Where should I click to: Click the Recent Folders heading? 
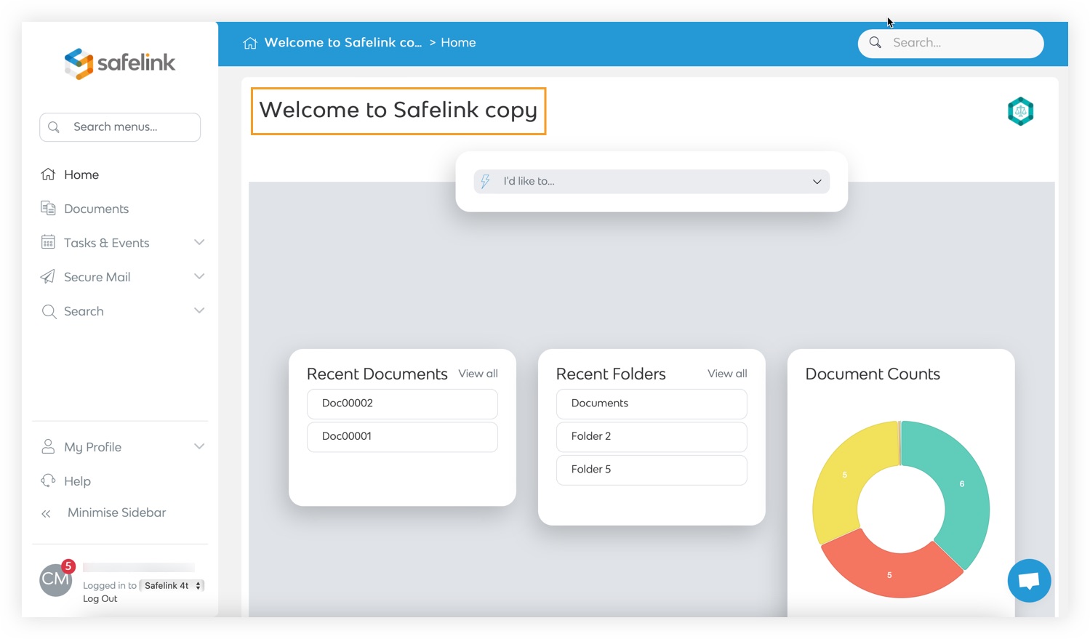tap(611, 374)
